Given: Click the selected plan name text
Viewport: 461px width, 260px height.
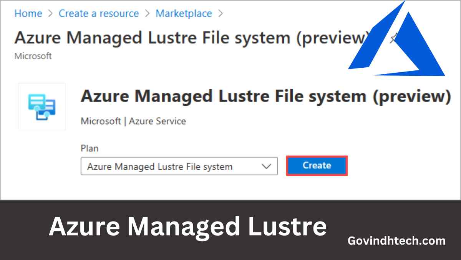Looking at the screenshot, I should (160, 167).
